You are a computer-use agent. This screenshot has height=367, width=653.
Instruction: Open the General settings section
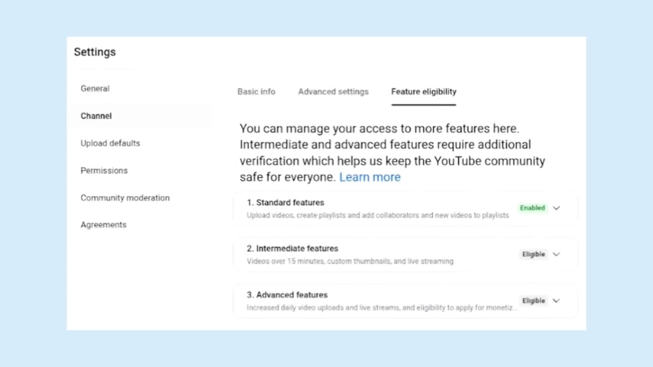[x=95, y=88]
